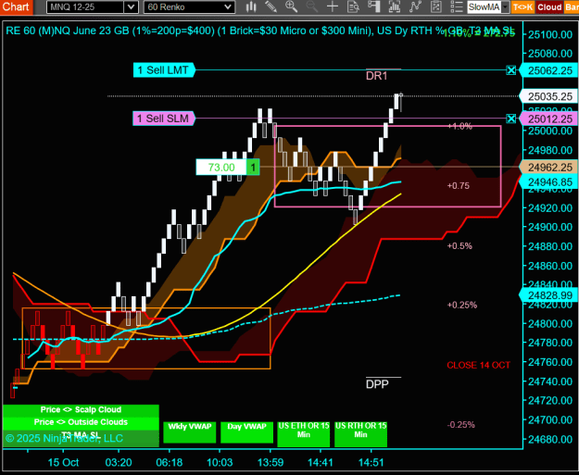
Task: Open the data series icon
Action: pyautogui.click(x=395, y=6)
